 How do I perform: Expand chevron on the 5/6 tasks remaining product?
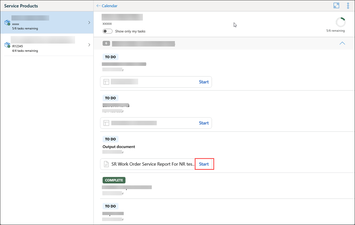pyautogui.click(x=89, y=22)
